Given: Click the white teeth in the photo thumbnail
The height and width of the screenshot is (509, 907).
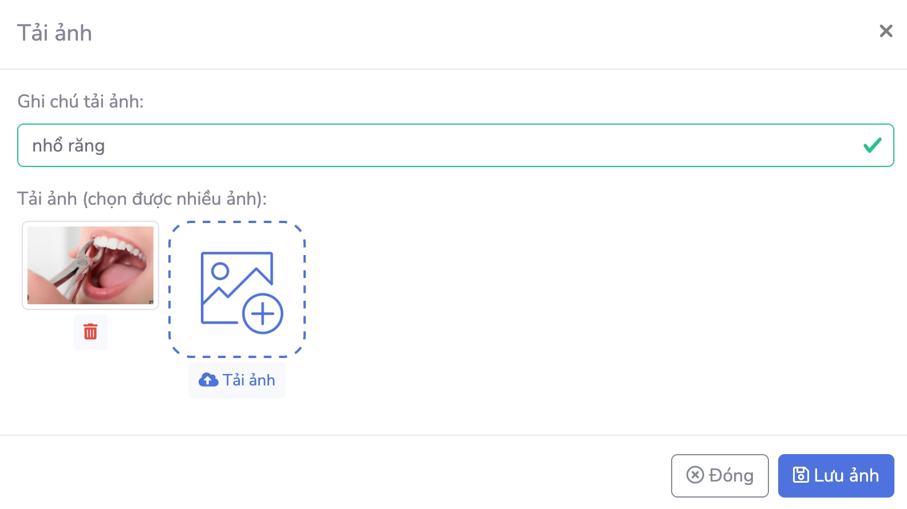Looking at the screenshot, I should (123, 245).
